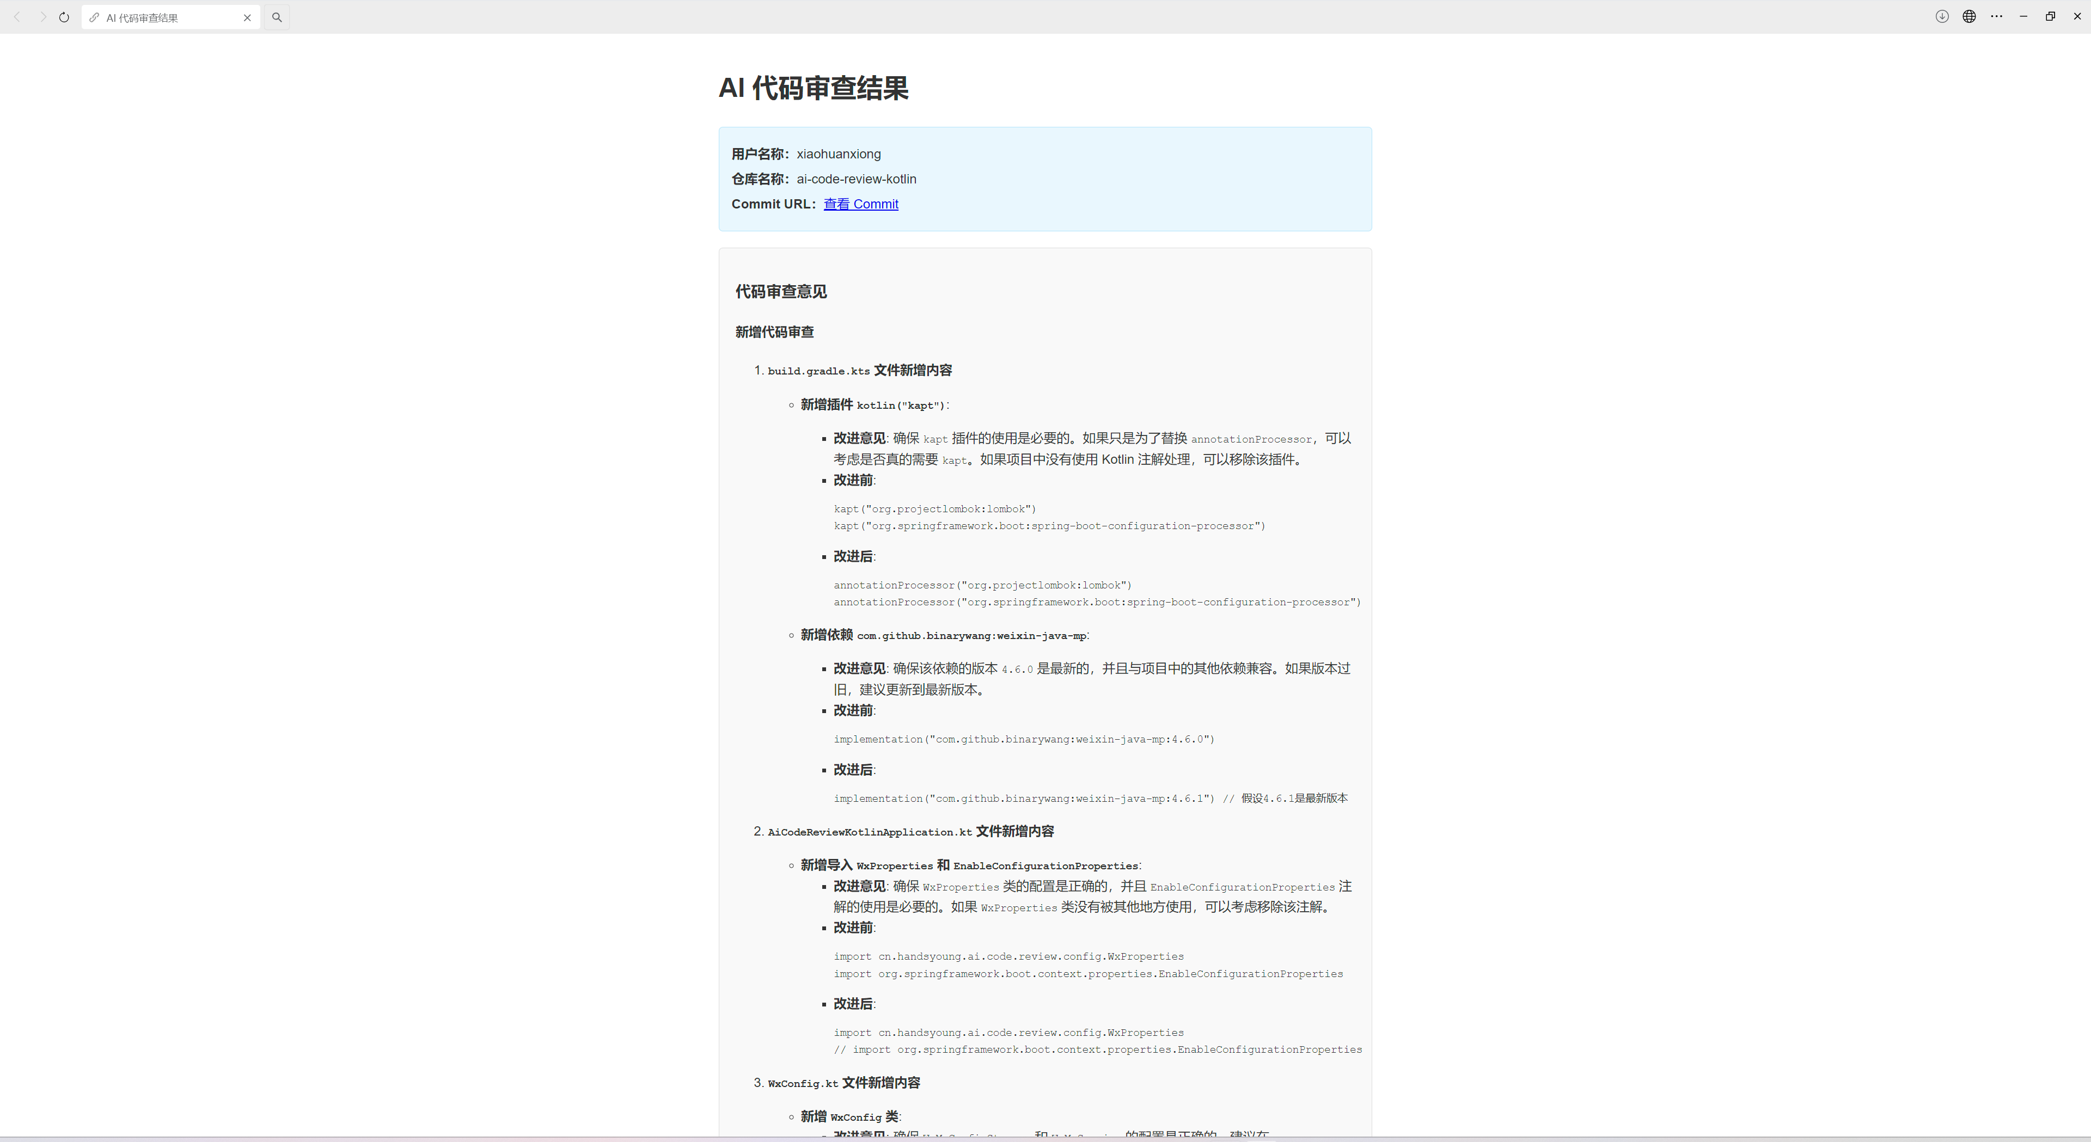Select the AI 代码审查结果 page heading
This screenshot has width=2091, height=1142.
coord(814,89)
